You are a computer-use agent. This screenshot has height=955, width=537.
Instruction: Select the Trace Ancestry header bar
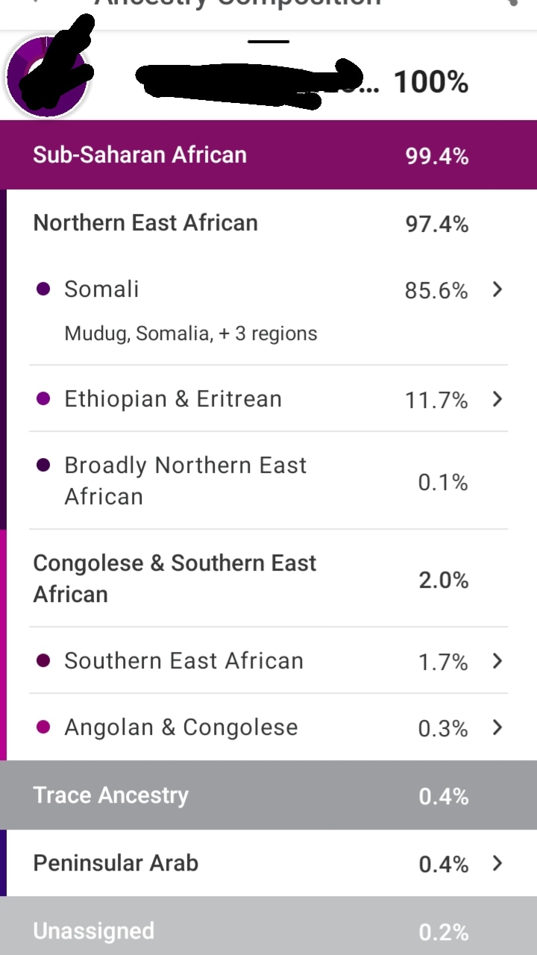(x=268, y=795)
